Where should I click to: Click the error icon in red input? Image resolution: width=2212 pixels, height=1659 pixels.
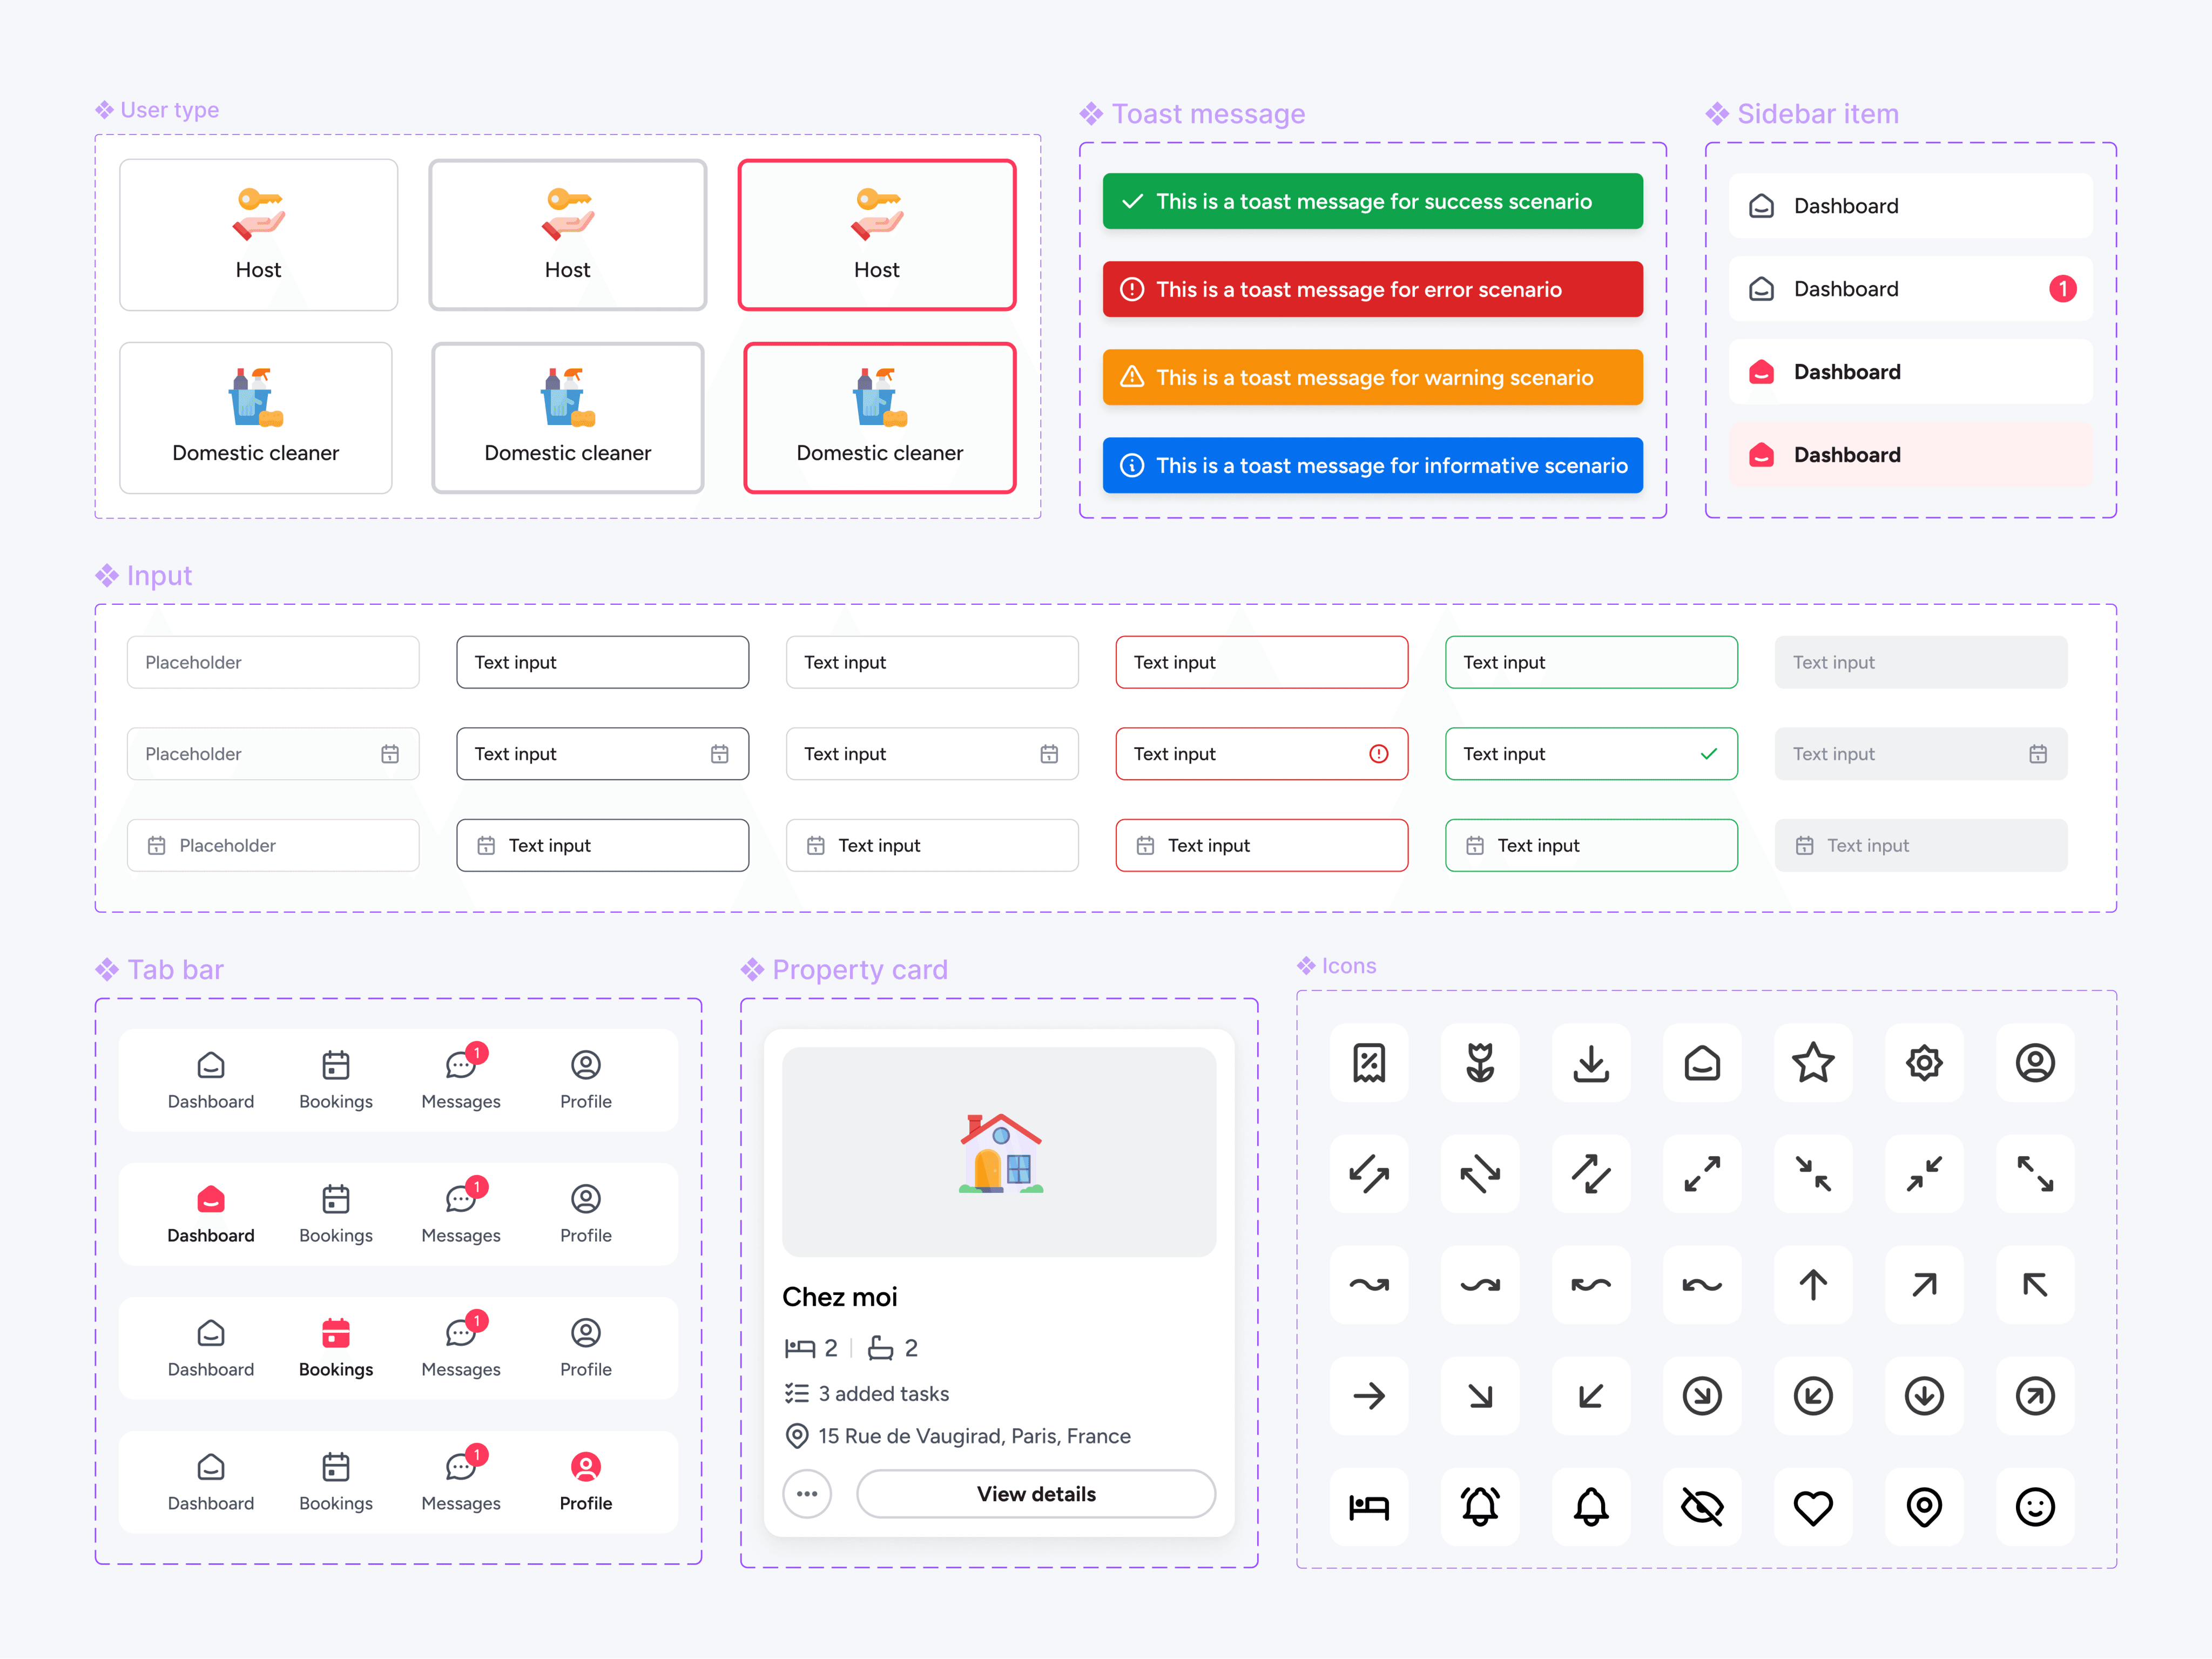pyautogui.click(x=1379, y=754)
